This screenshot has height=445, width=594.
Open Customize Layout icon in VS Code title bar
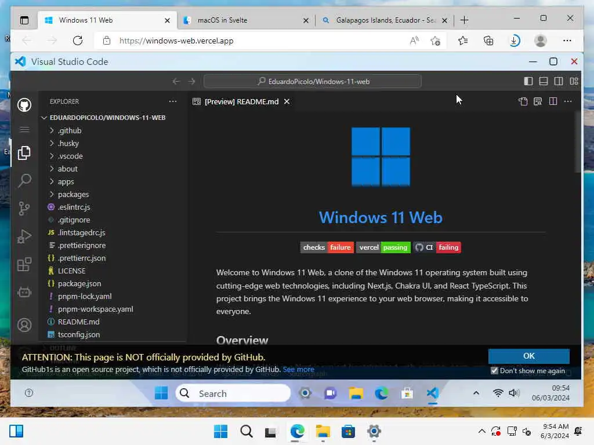[574, 81]
